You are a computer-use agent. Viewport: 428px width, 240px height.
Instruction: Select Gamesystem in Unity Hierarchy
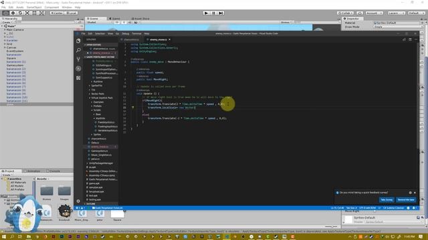(x=15, y=65)
